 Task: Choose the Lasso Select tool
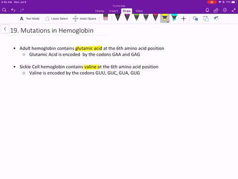tap(57, 18)
